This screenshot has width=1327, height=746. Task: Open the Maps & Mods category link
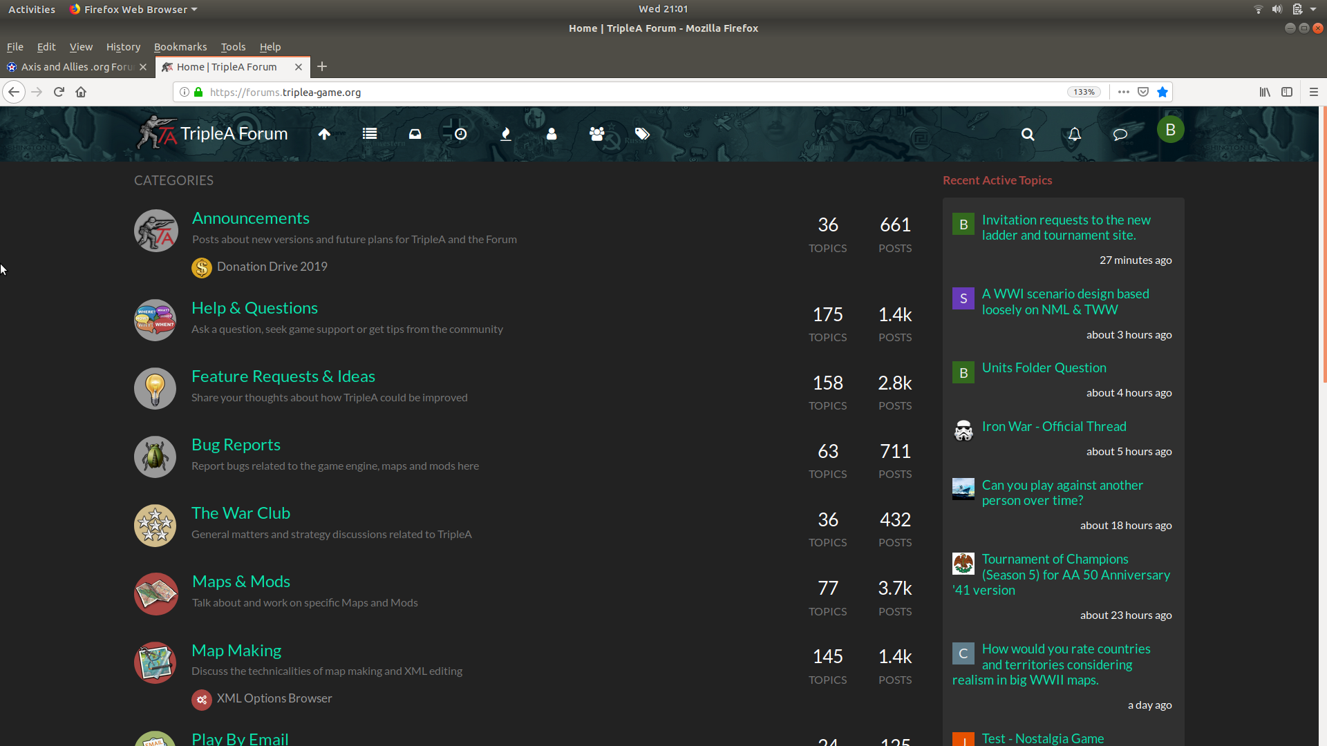point(241,582)
